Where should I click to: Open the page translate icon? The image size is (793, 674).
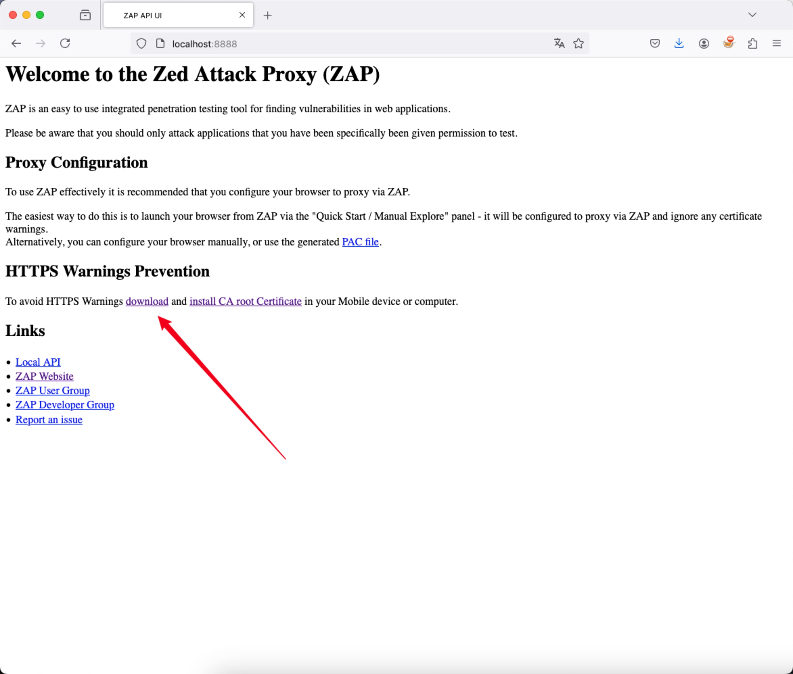coord(559,44)
